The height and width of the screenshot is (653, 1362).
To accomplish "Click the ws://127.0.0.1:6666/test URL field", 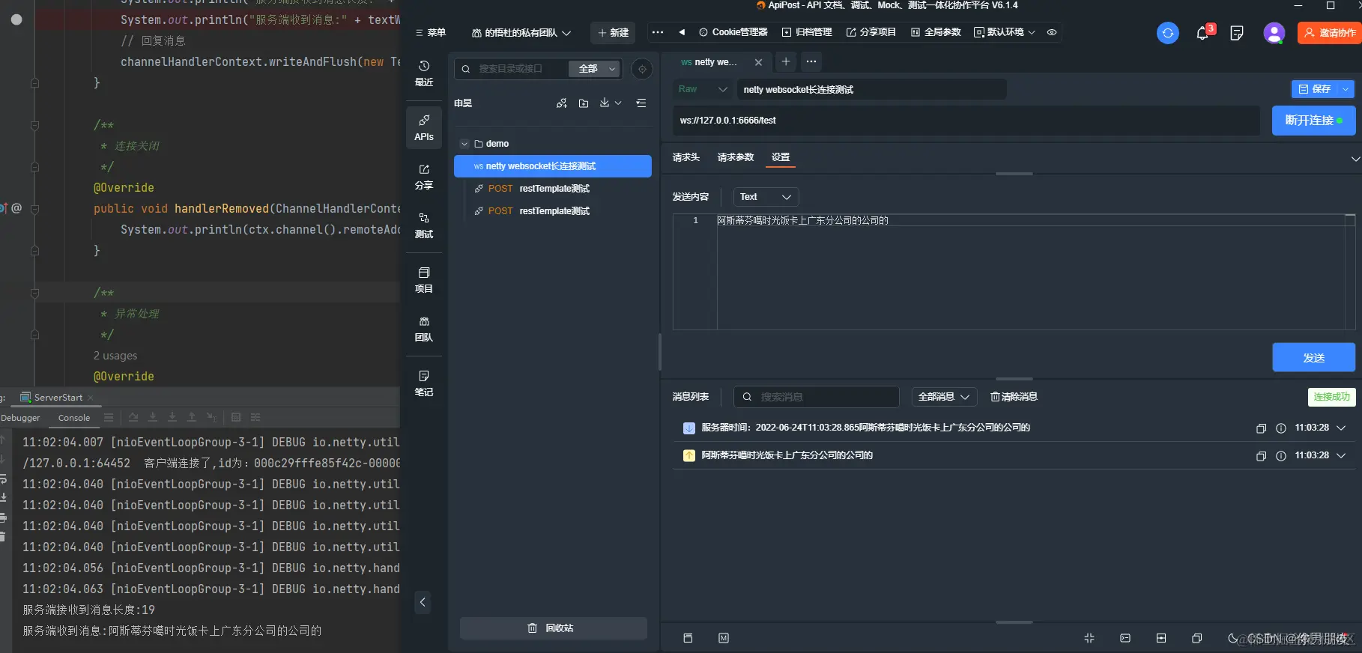I will point(966,121).
